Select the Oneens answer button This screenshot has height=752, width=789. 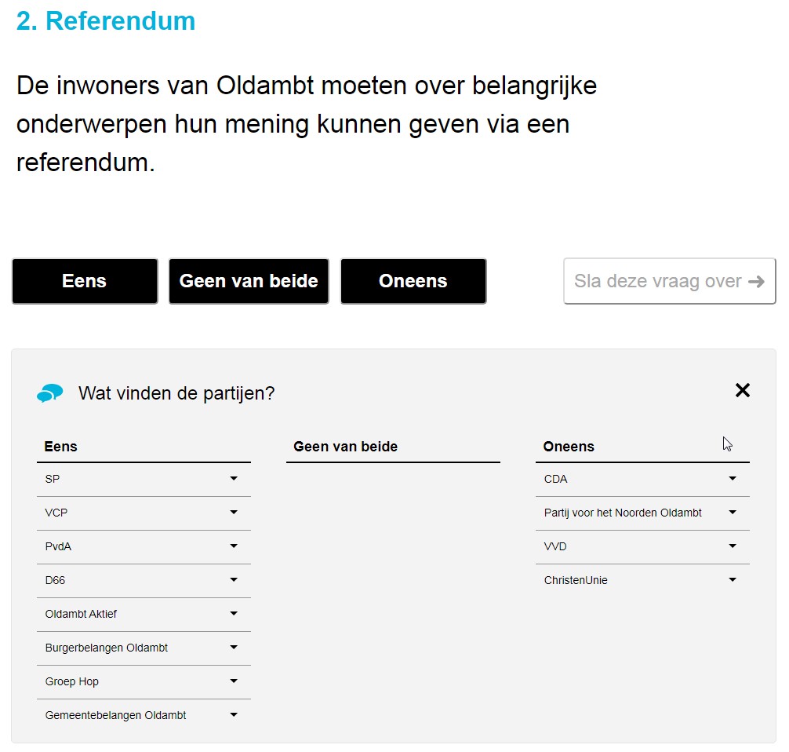coord(413,281)
